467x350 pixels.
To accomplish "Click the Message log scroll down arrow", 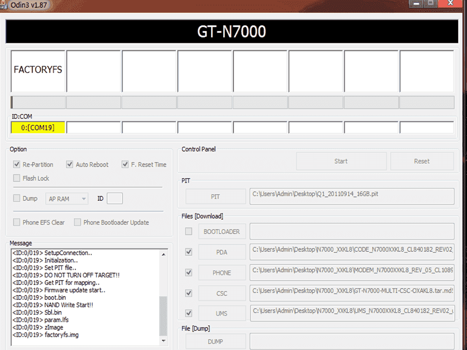I will pos(163,340).
